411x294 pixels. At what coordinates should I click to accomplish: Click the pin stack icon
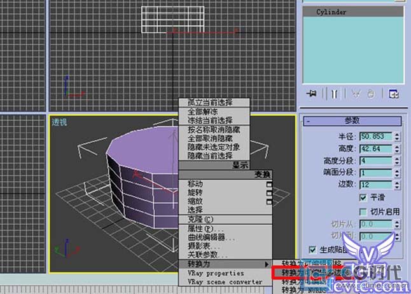pos(312,93)
